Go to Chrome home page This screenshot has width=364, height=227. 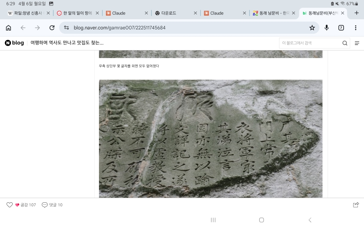click(x=8, y=28)
